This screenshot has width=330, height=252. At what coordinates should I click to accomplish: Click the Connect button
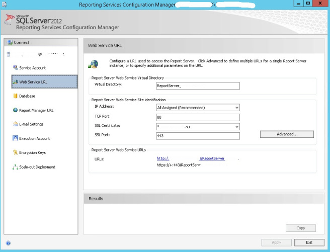(x=41, y=42)
